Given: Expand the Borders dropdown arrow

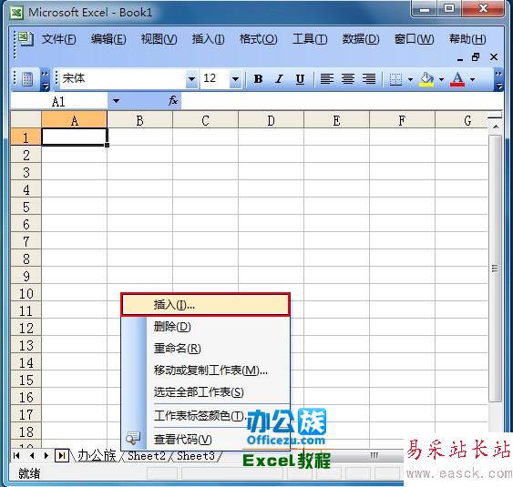Looking at the screenshot, I should [410, 79].
